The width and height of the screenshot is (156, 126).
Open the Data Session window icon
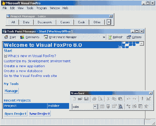[108, 106]
